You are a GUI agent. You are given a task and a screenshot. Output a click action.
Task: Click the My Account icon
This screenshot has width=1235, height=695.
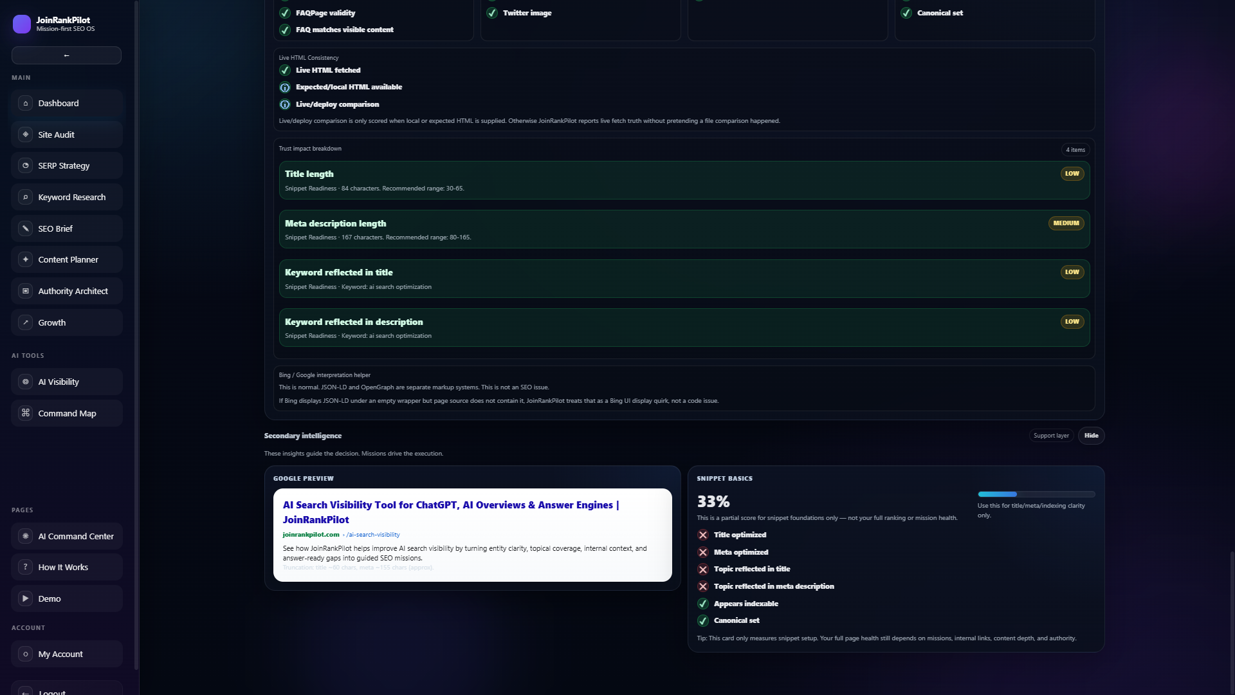click(x=25, y=654)
